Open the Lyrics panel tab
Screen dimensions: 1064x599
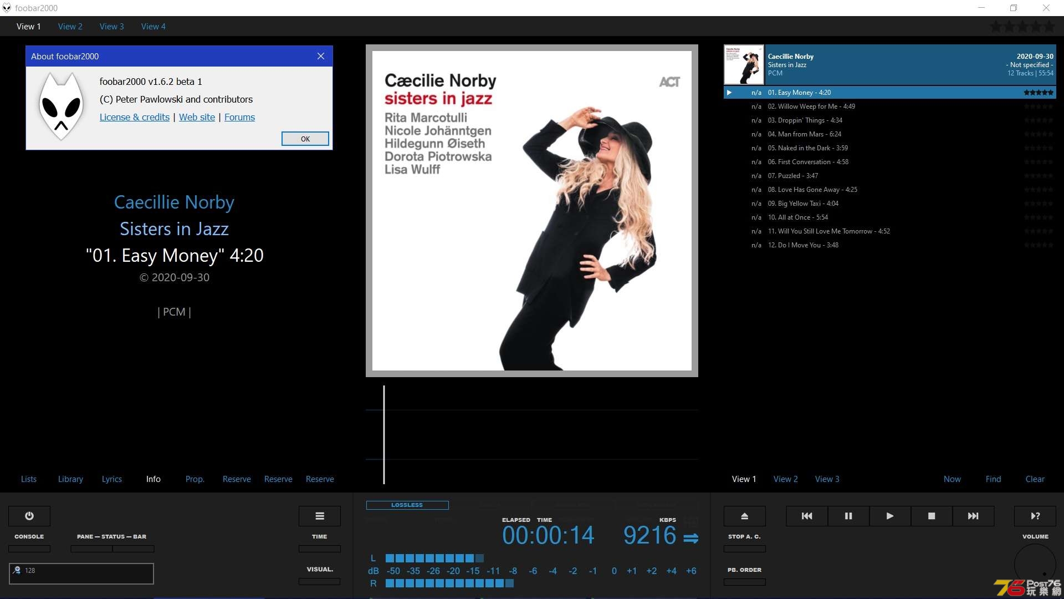click(112, 479)
